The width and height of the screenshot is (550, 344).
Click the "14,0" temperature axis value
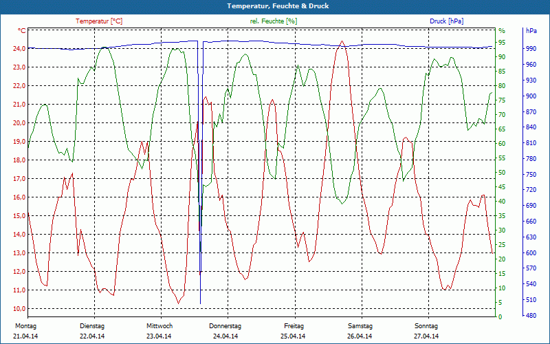19,235
